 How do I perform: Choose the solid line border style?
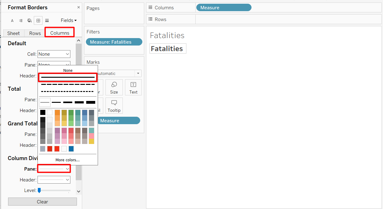pos(68,77)
